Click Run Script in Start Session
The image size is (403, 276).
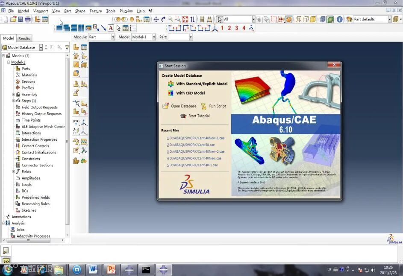click(213, 106)
